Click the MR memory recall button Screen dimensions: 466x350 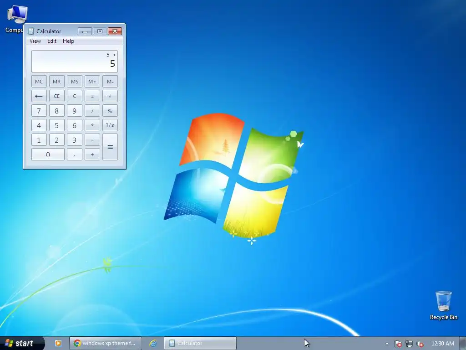(x=57, y=82)
